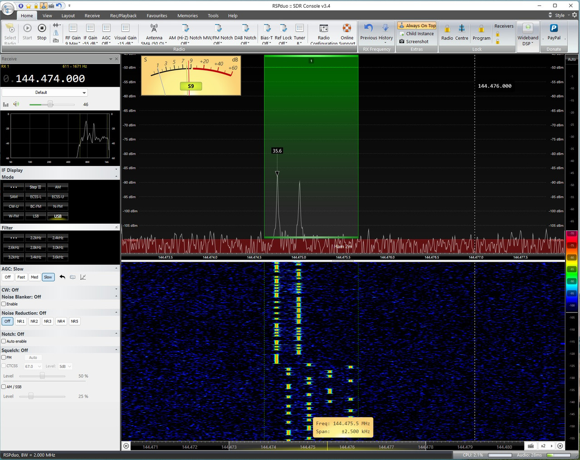Open the Receive ribbon tab
The height and width of the screenshot is (460, 580).
pyautogui.click(x=92, y=15)
